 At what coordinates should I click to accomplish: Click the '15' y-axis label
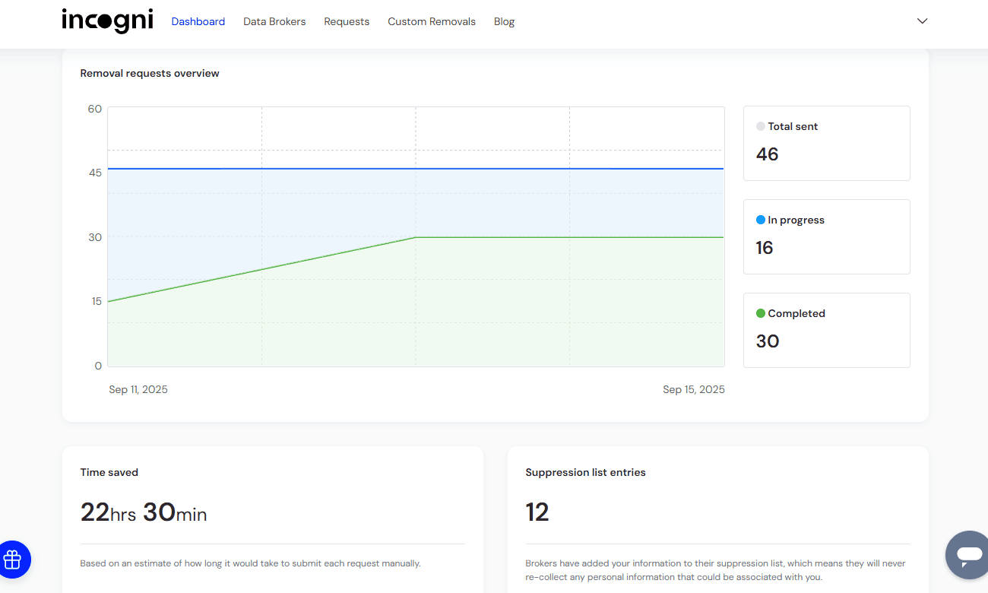pos(96,301)
